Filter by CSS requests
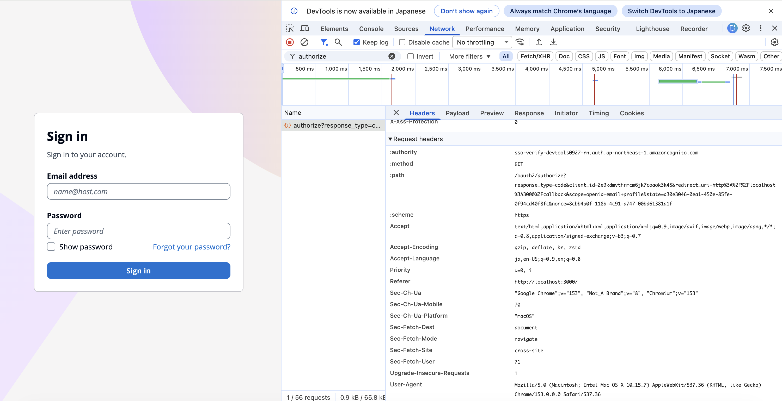782x401 pixels. tap(583, 56)
